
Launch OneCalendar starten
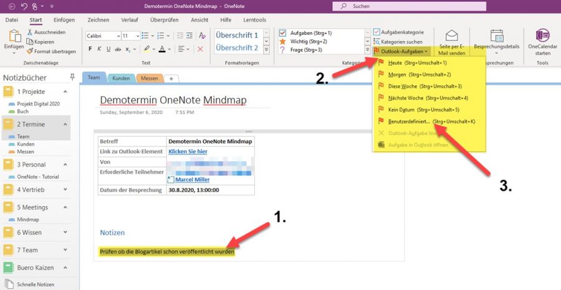point(542,43)
